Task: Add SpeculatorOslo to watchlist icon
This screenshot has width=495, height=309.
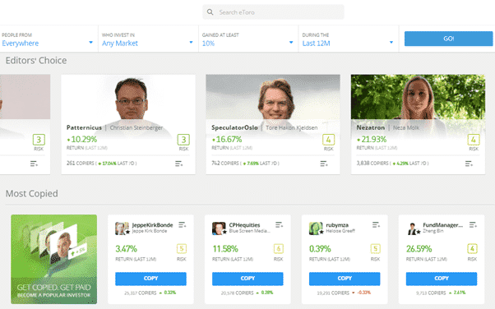Action: [x=324, y=164]
